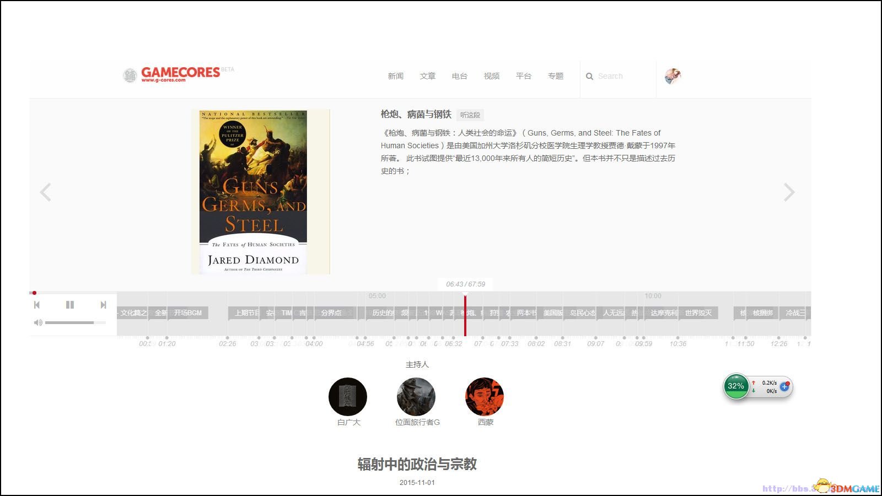Click the search magnifier icon
Image resolution: width=882 pixels, height=496 pixels.
click(589, 77)
